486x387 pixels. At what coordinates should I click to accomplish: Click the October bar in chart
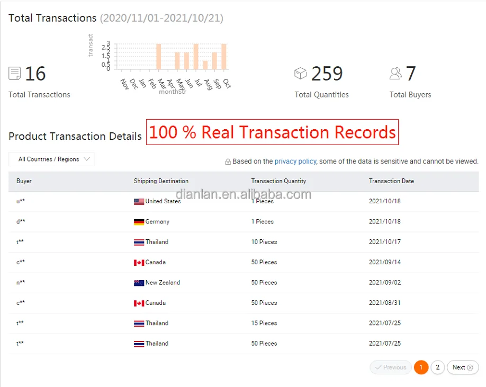(224, 57)
